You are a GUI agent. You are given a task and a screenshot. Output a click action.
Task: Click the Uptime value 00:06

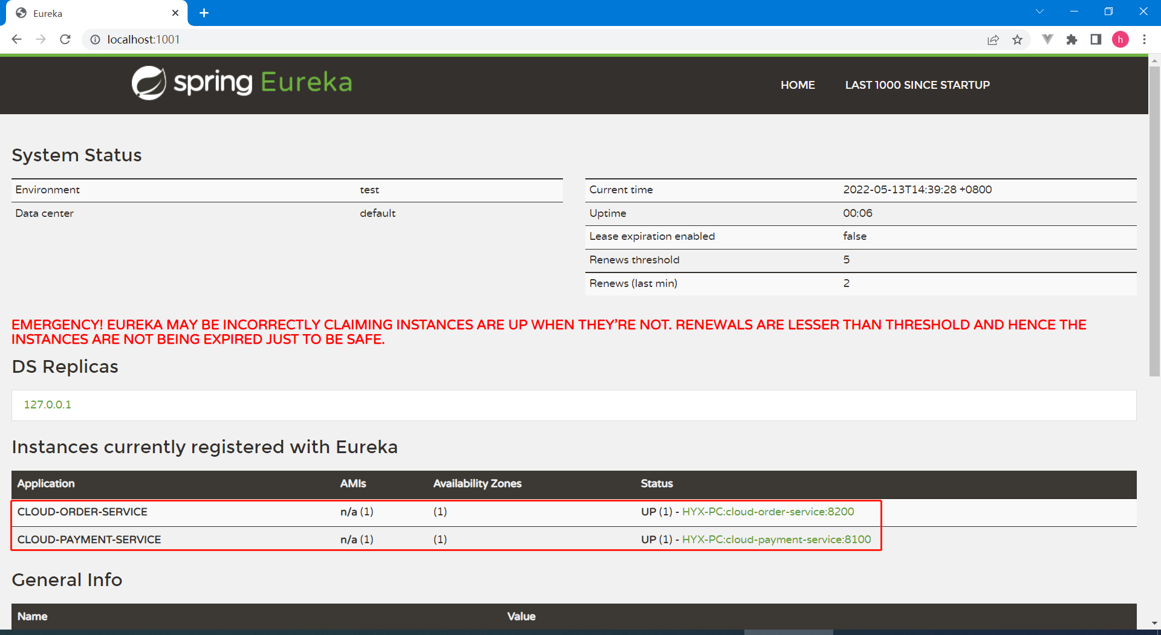pos(857,213)
